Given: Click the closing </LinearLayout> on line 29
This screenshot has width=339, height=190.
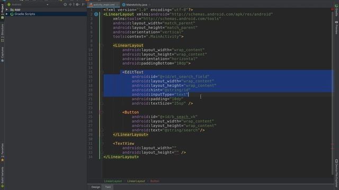Looking at the screenshot, I should [131, 135].
